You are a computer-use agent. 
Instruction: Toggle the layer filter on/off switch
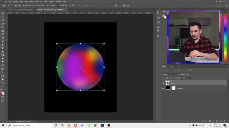[x=192, y=70]
